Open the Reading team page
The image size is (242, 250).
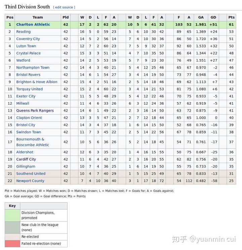coord(23,32)
